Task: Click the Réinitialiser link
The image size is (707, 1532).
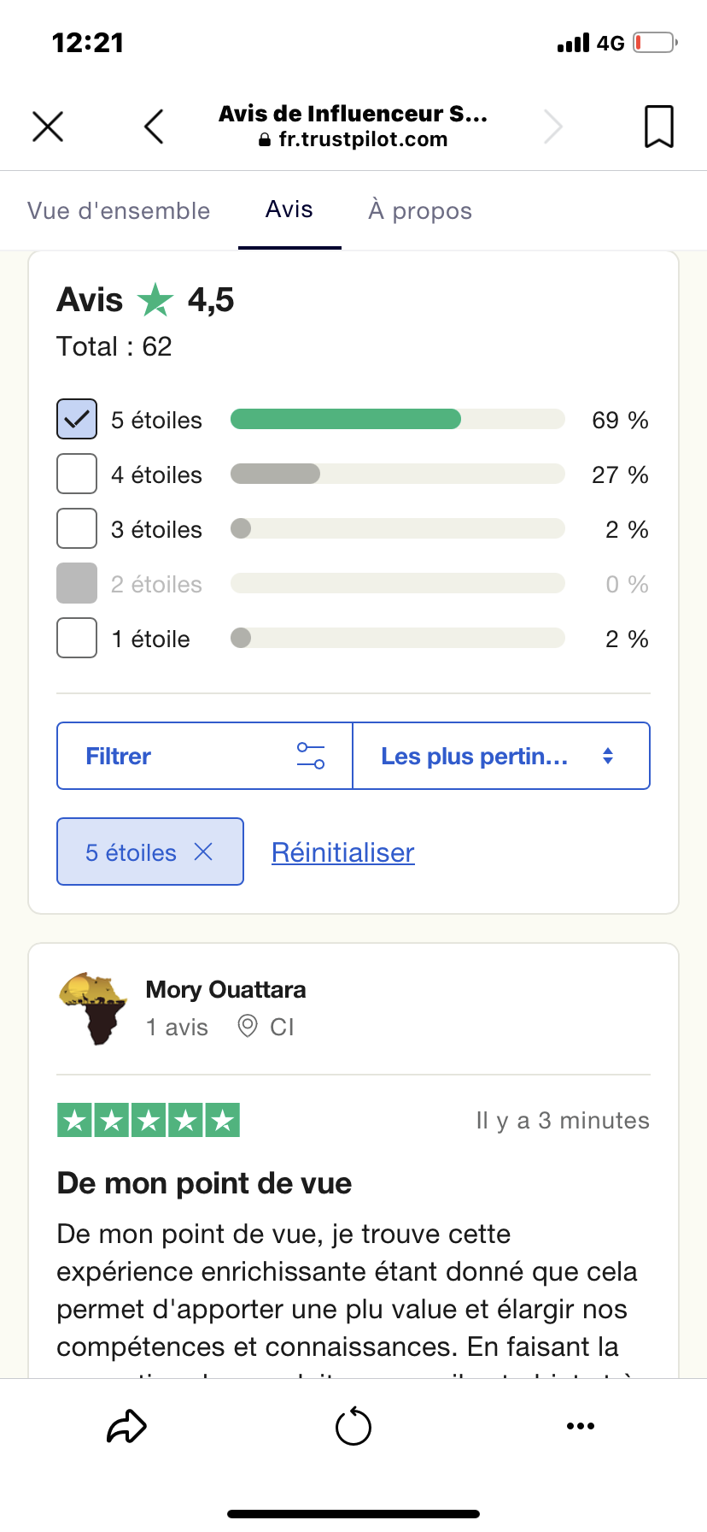Action: tap(343, 852)
